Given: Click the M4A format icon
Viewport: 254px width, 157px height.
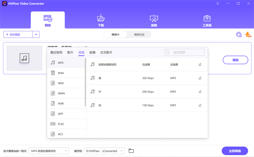Looking at the screenshot, I should (53, 73).
